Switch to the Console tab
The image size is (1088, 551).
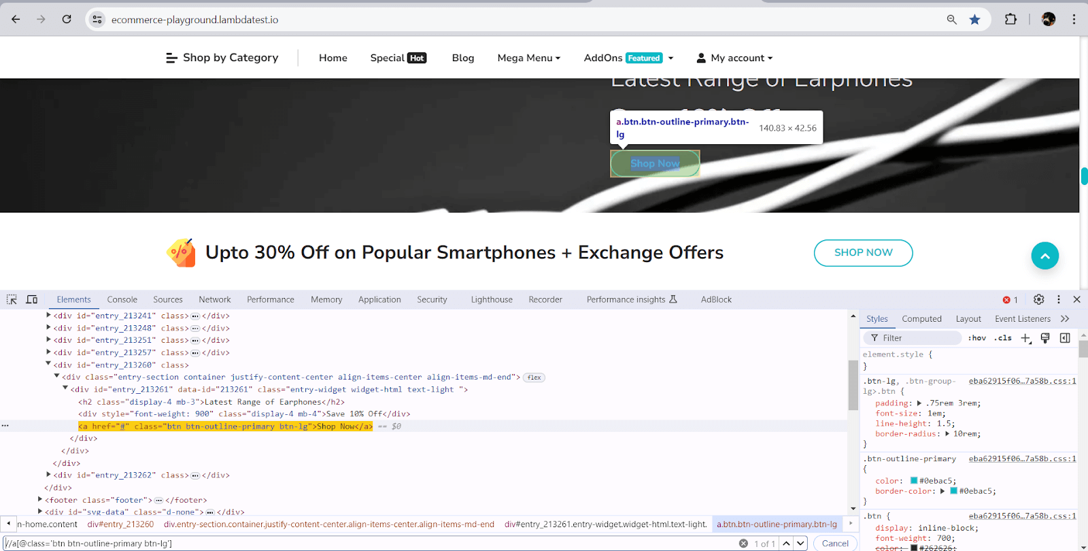(x=122, y=299)
